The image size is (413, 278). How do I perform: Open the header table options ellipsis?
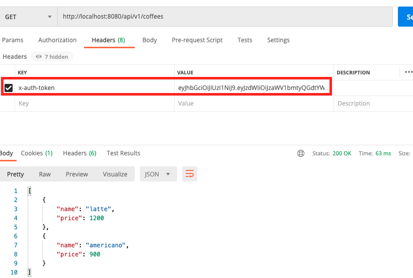pos(408,72)
